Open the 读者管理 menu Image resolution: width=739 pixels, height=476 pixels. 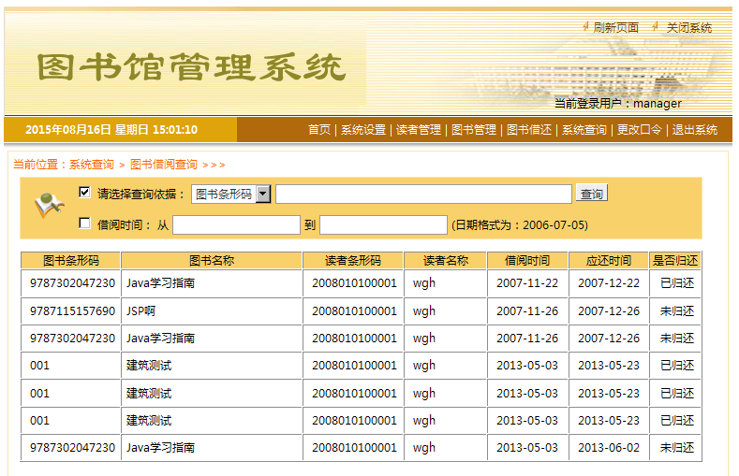tap(419, 129)
